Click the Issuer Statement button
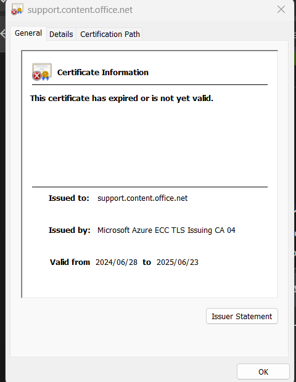This screenshot has width=296, height=382. (x=242, y=316)
